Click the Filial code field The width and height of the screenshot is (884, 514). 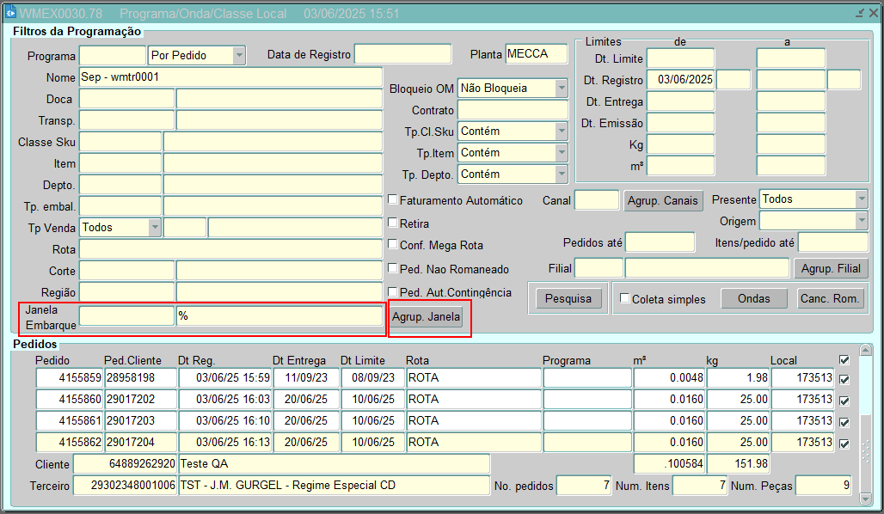[599, 267]
